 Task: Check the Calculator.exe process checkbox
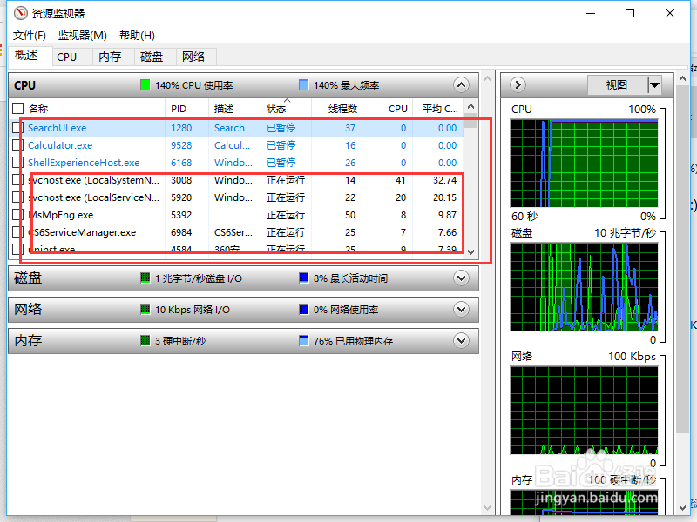pyautogui.click(x=17, y=145)
